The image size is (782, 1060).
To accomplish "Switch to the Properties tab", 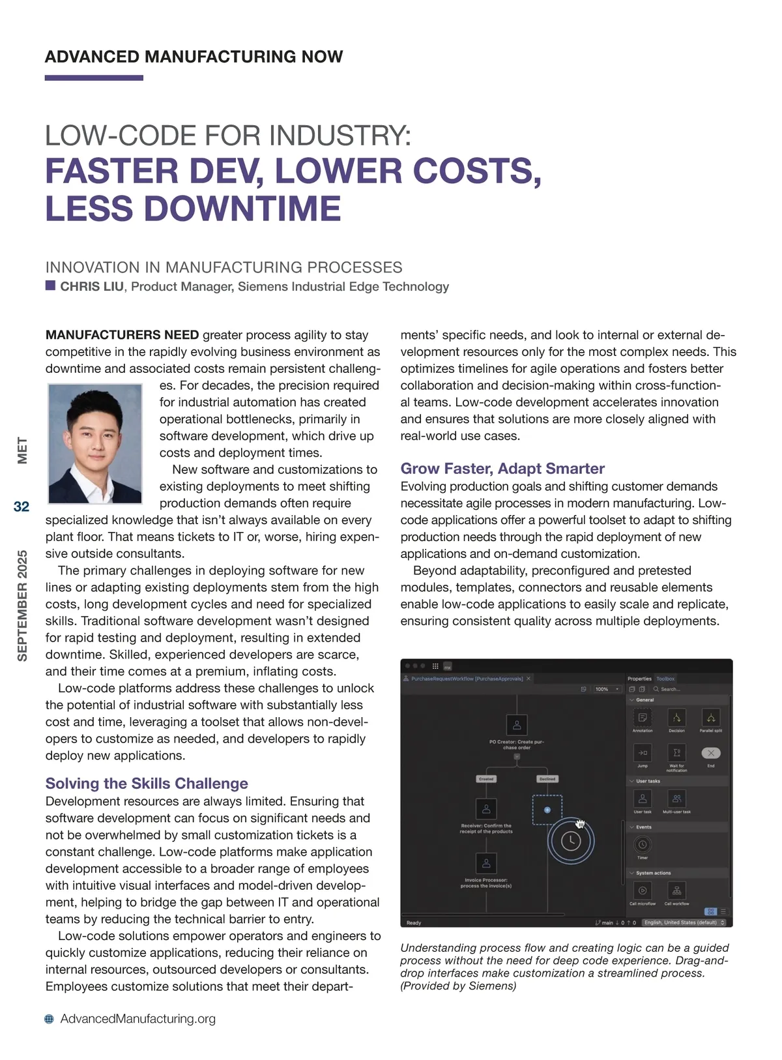I will point(639,679).
